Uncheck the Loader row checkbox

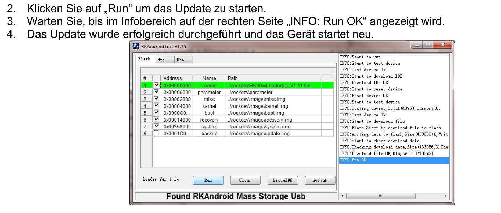pyautogui.click(x=156, y=85)
